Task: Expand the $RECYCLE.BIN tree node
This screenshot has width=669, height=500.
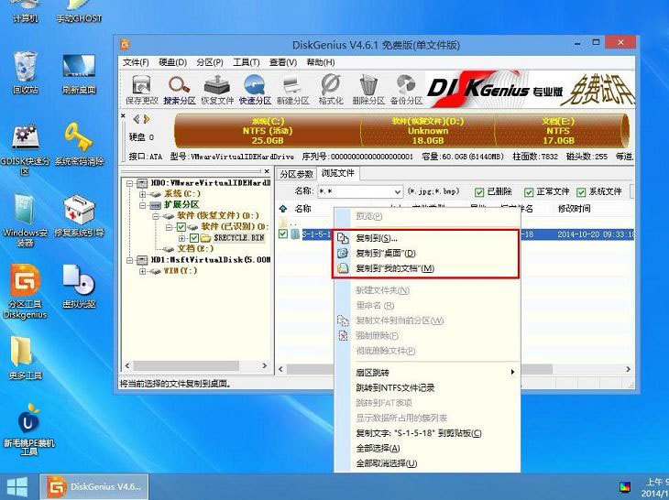Action: [x=182, y=238]
